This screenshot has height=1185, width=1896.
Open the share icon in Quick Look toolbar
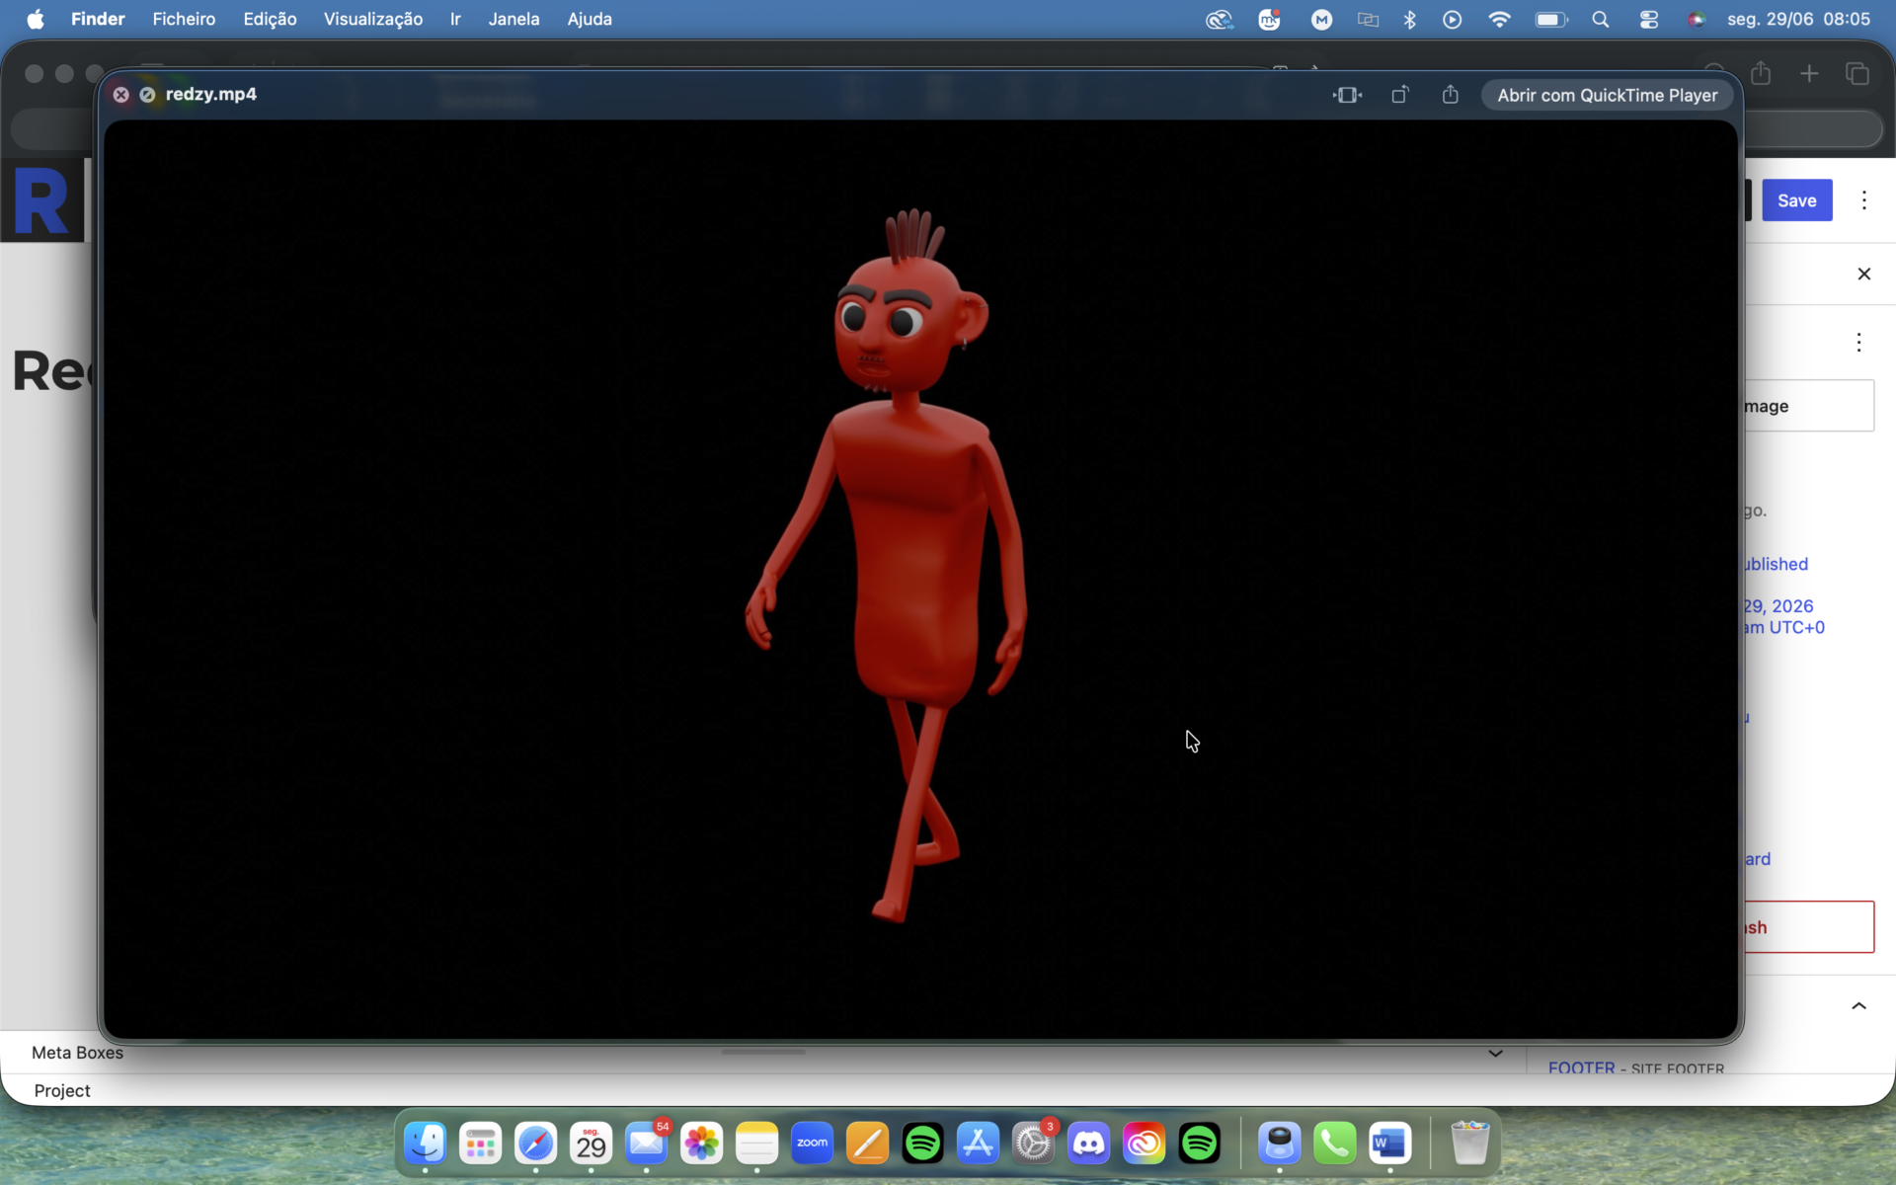point(1450,95)
